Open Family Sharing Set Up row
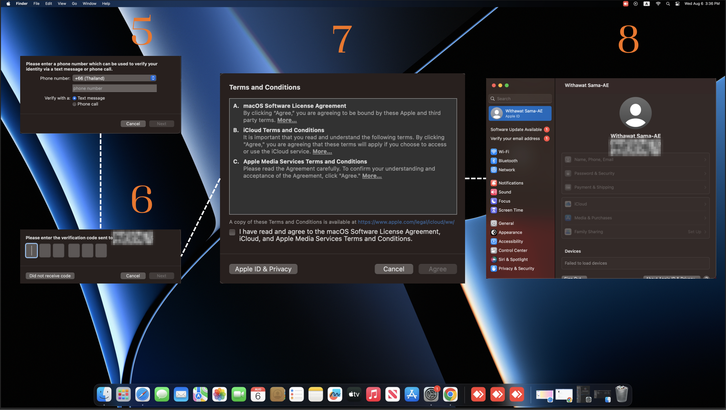This screenshot has width=726, height=410. point(635,232)
